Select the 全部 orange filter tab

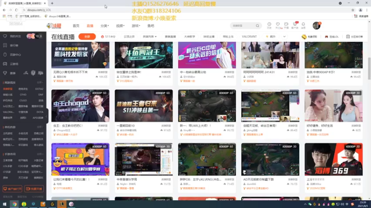tap(87, 37)
